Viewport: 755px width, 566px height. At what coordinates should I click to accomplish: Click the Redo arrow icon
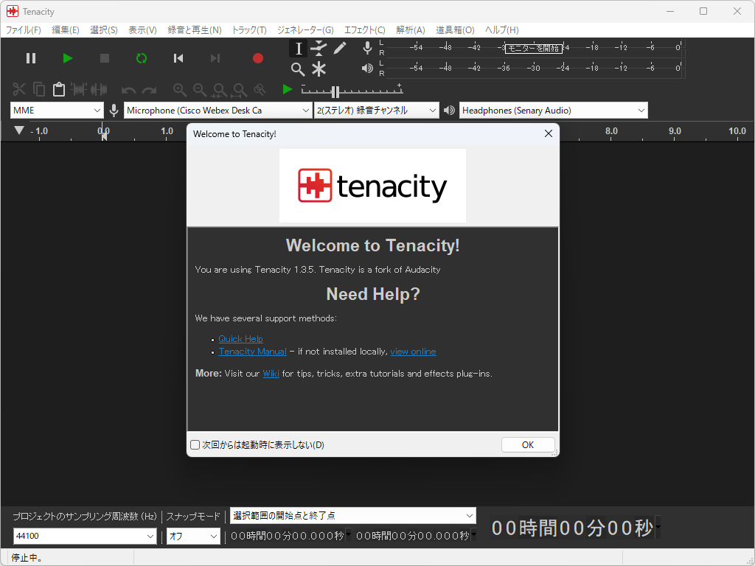pyautogui.click(x=149, y=90)
